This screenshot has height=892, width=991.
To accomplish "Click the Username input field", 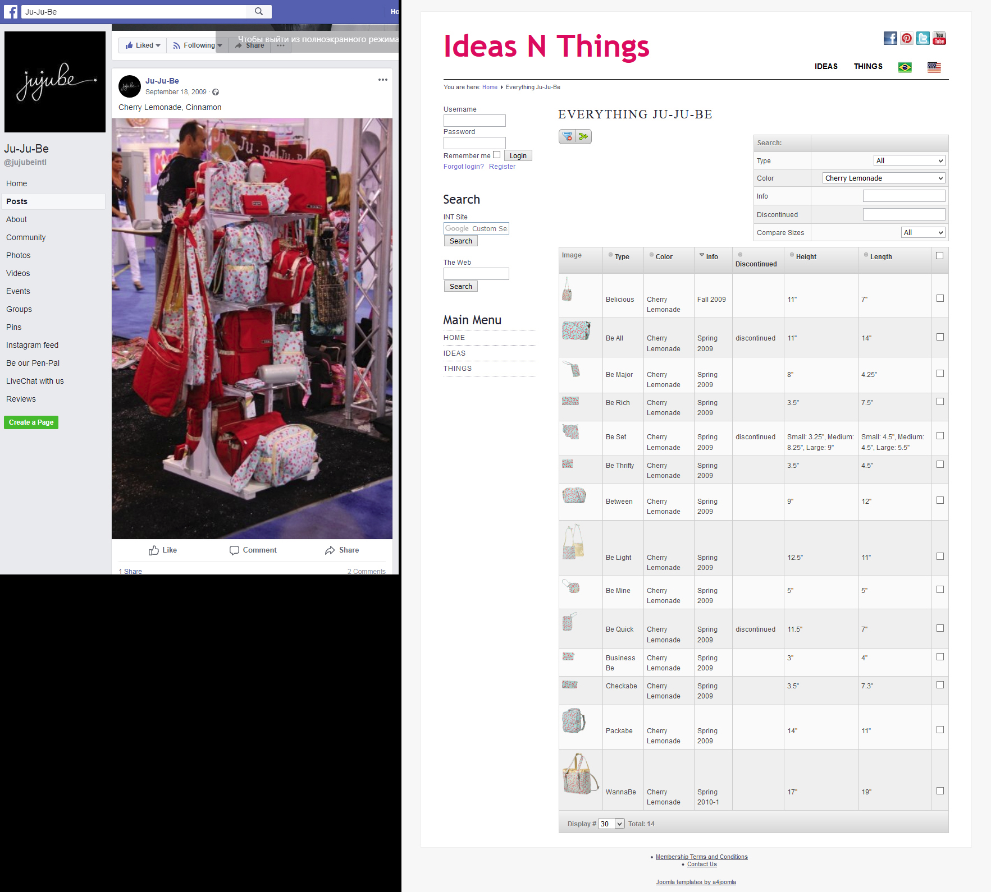I will [x=474, y=121].
